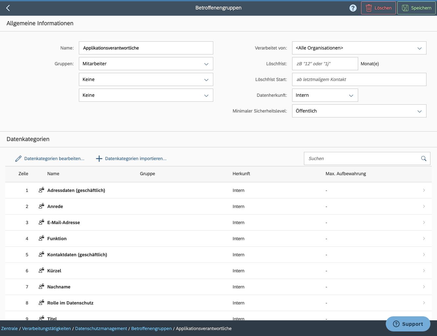The height and width of the screenshot is (336, 437).
Task: Click the magnifier icon in the search field
Action: (424, 158)
